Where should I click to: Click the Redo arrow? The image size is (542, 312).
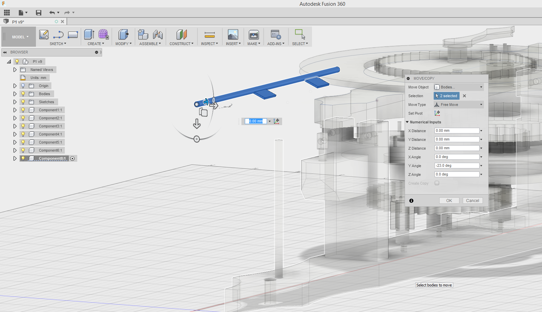tap(67, 13)
